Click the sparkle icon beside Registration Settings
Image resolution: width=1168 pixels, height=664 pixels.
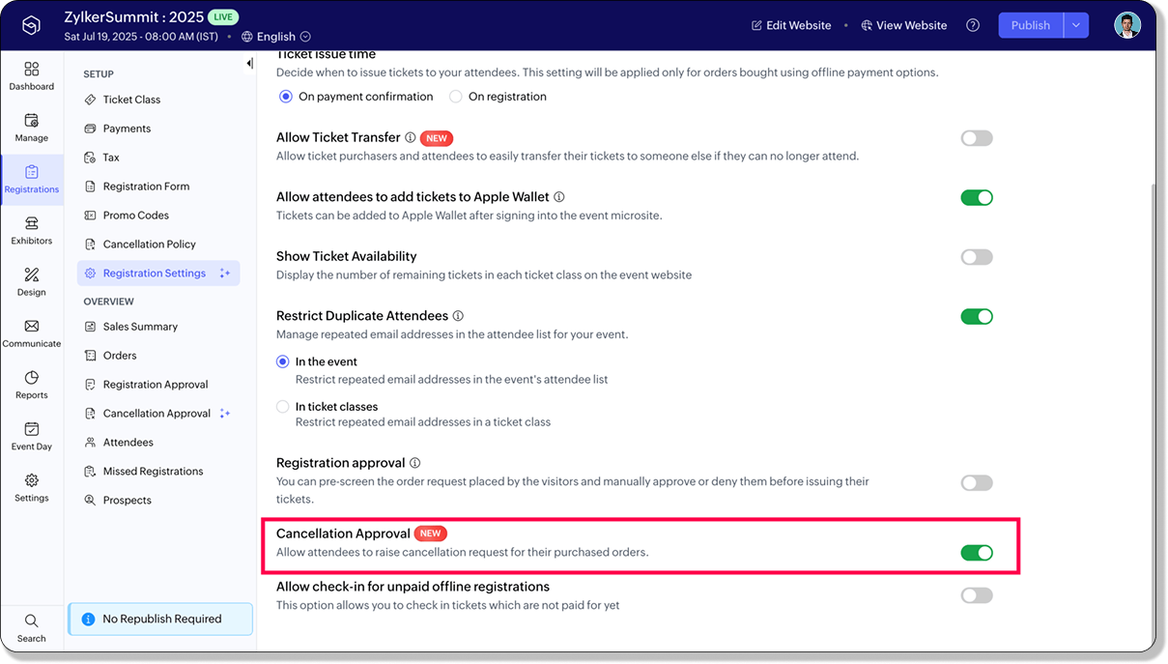coord(225,274)
